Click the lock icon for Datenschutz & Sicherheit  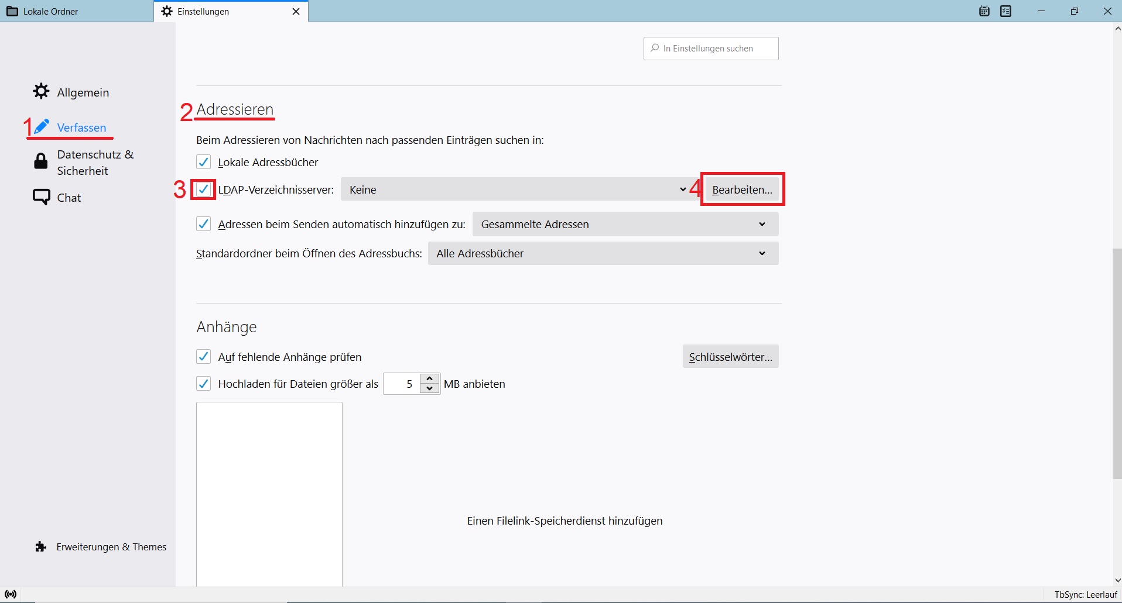point(40,161)
